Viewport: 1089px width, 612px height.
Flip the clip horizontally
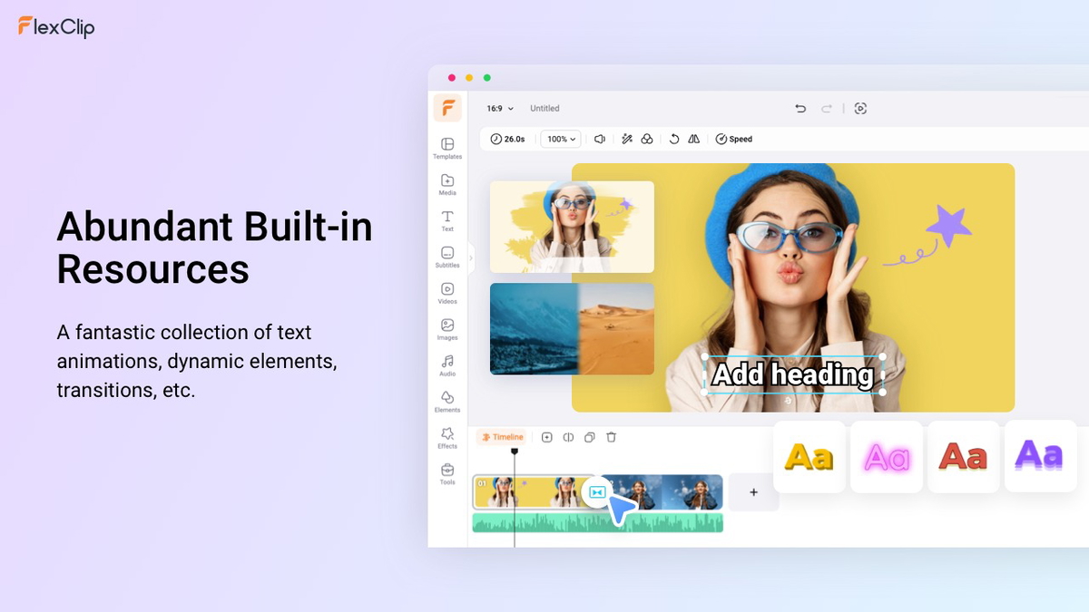(x=692, y=138)
